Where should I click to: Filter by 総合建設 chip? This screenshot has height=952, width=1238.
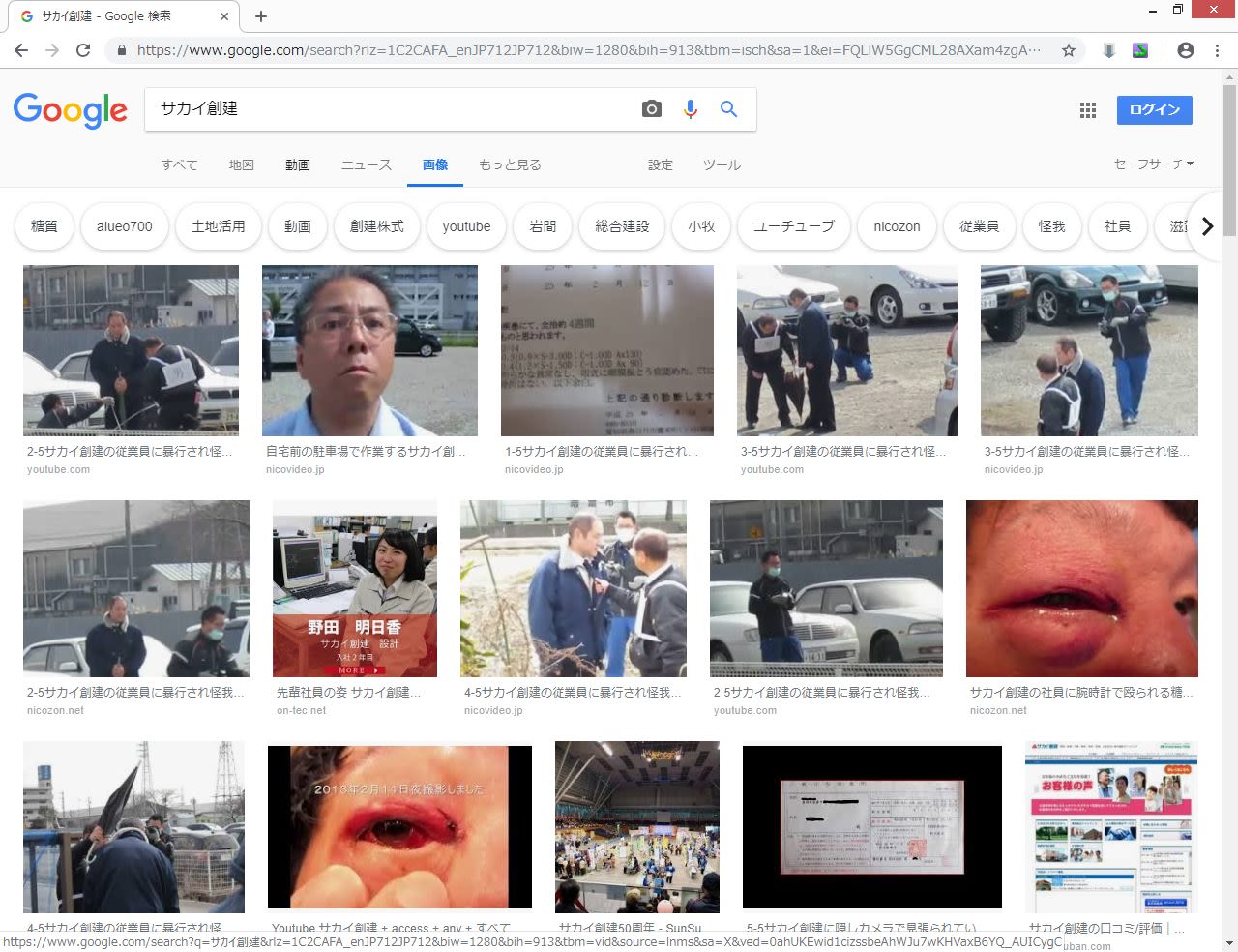(x=623, y=226)
